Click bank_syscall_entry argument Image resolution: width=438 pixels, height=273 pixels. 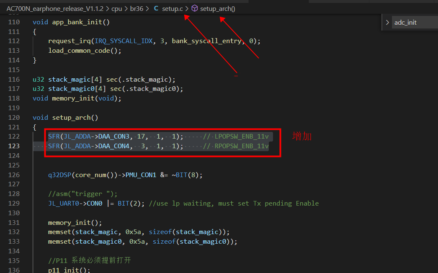tap(207, 41)
